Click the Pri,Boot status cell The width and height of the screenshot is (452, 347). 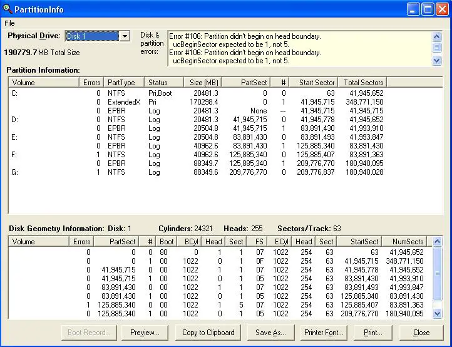point(160,93)
